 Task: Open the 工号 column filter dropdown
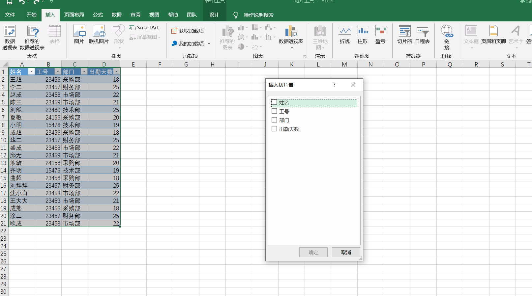(58, 72)
